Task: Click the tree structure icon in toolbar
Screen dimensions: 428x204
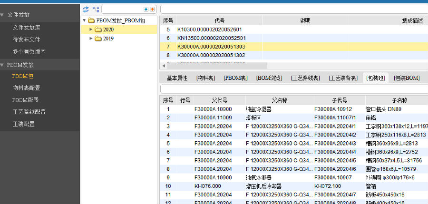Action: (x=96, y=9)
